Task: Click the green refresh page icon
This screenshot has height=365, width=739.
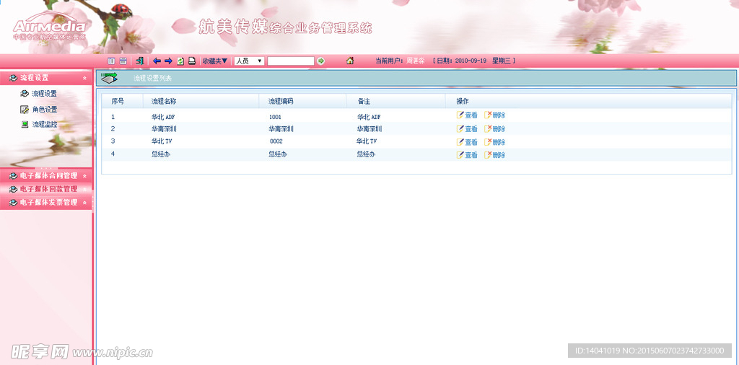Action: 180,61
